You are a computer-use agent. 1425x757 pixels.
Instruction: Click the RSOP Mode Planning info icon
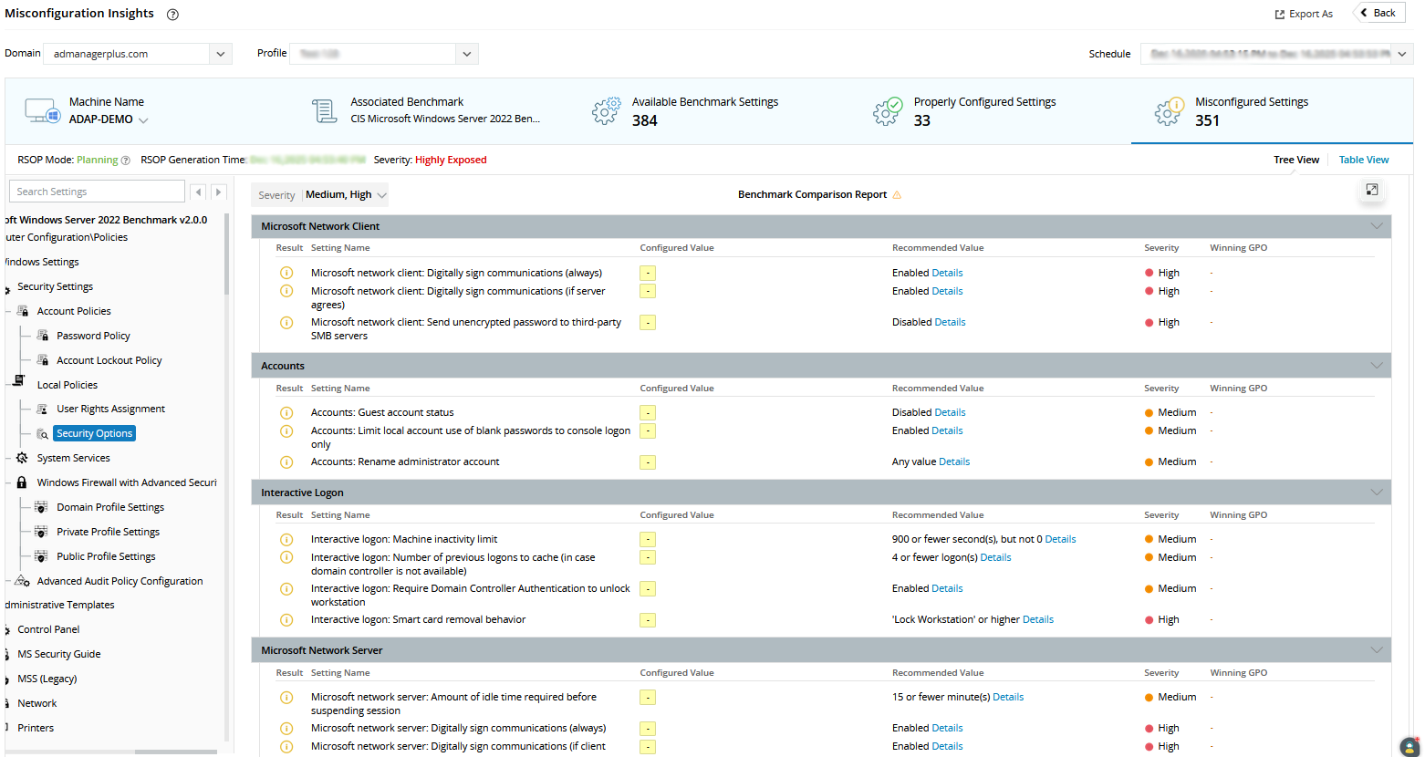pyautogui.click(x=126, y=161)
